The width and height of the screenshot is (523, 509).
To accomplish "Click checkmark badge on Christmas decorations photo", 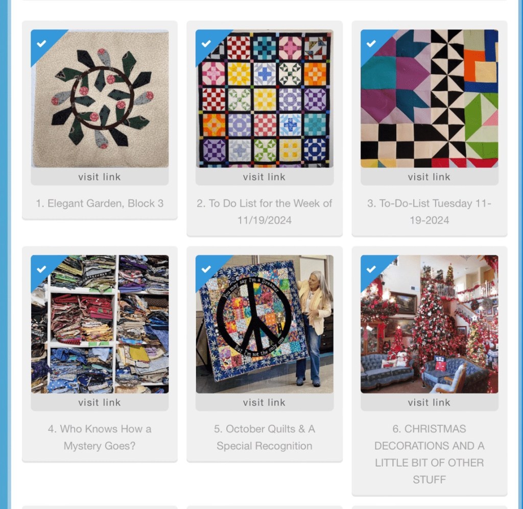I will (371, 269).
